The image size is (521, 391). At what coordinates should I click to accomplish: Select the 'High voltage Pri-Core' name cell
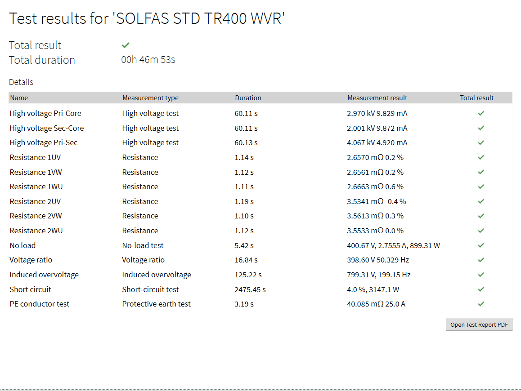tap(45, 113)
